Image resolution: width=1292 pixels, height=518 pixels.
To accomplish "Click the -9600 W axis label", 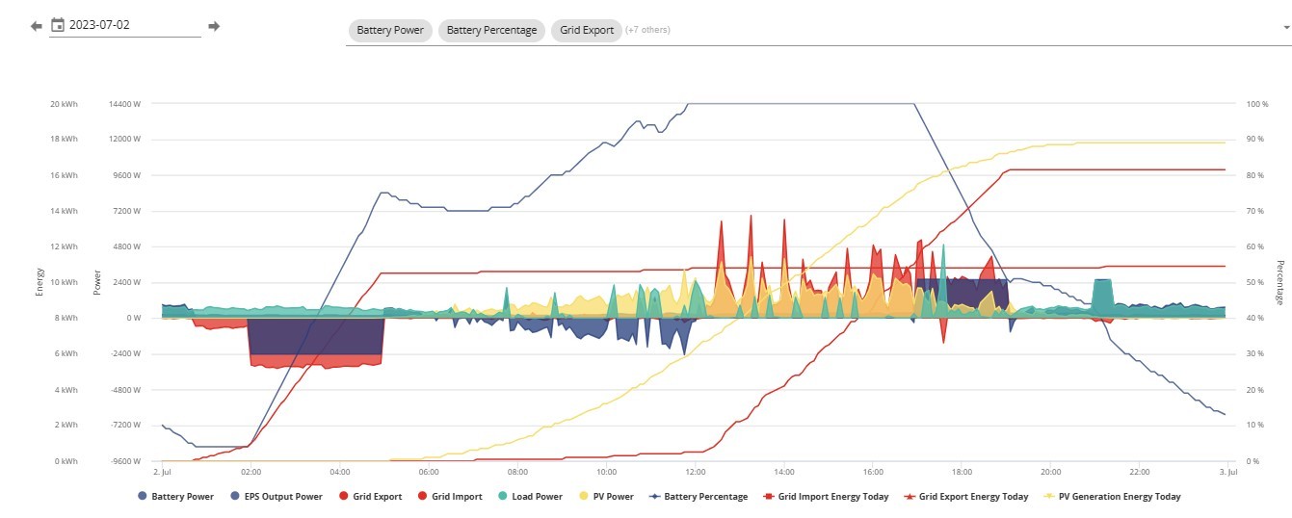I will point(125,461).
